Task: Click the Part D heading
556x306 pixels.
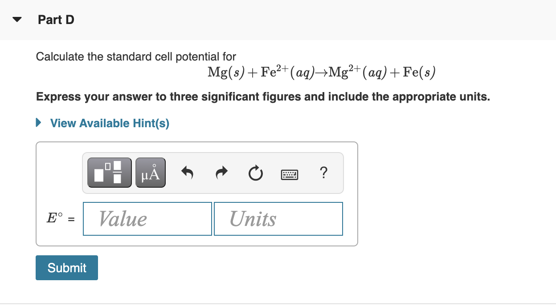Action: (x=56, y=20)
